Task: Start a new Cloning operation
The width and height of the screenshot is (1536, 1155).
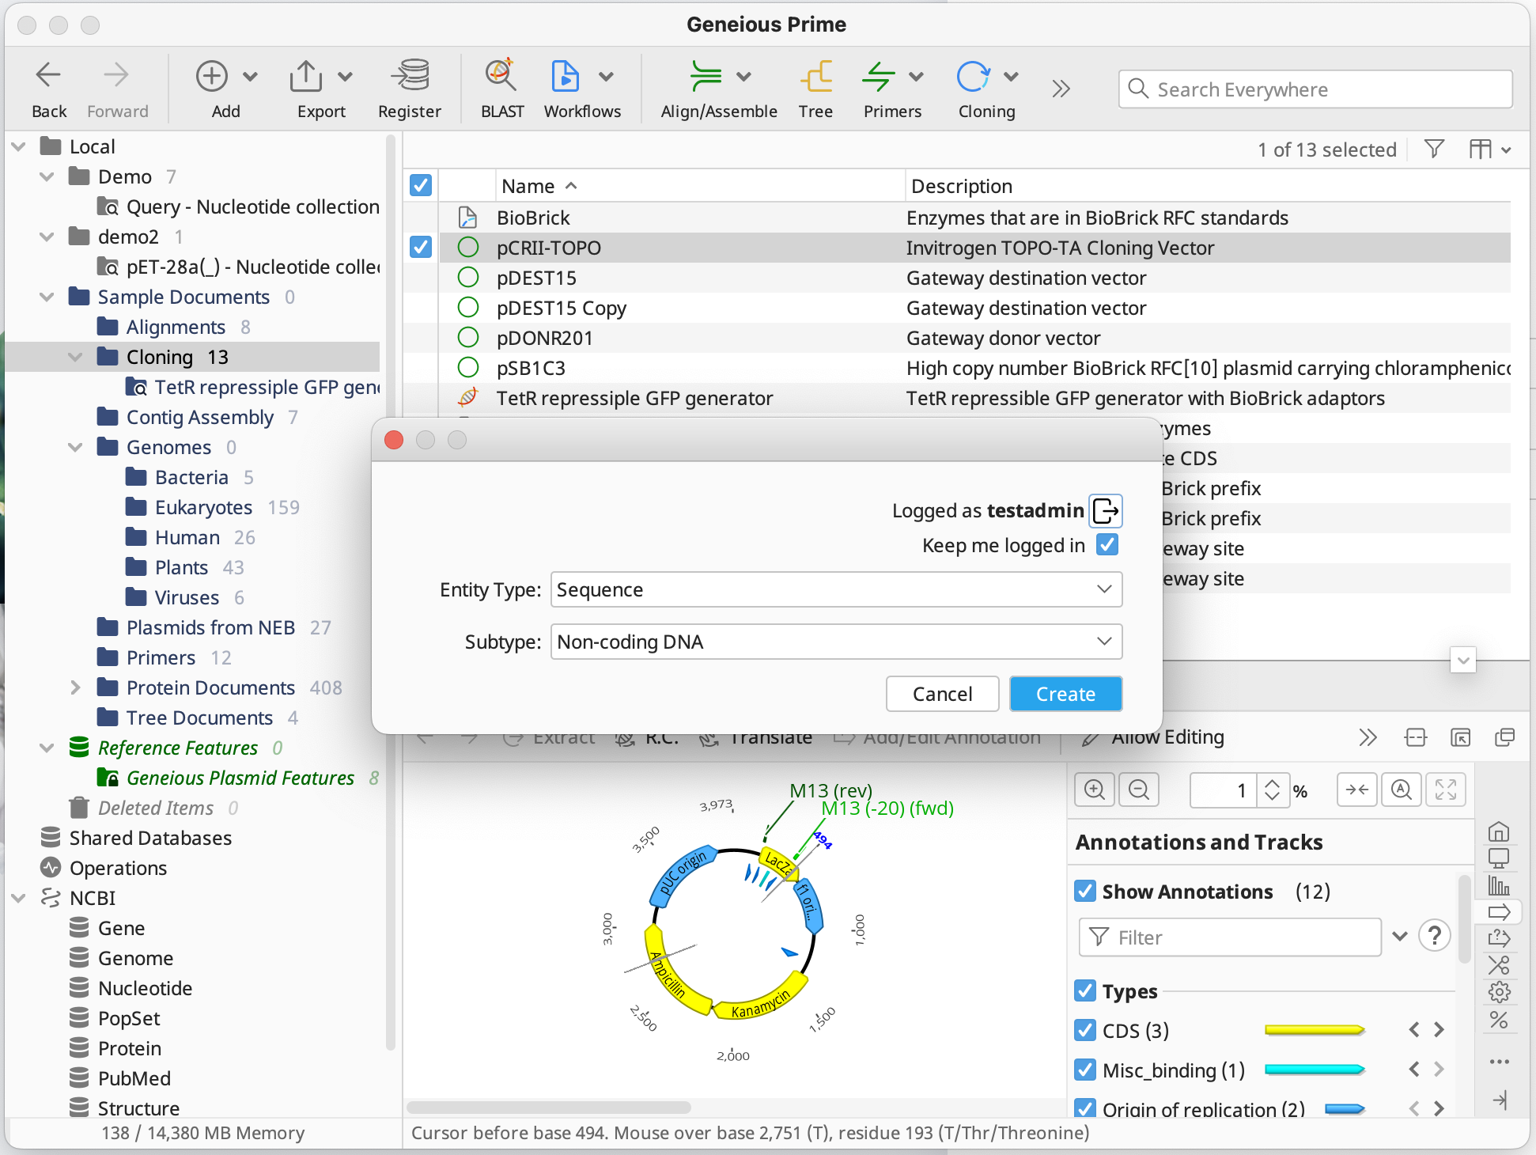Action: pyautogui.click(x=975, y=87)
